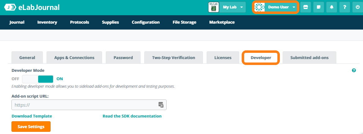Toggle the Developer Mode switch

38,79
